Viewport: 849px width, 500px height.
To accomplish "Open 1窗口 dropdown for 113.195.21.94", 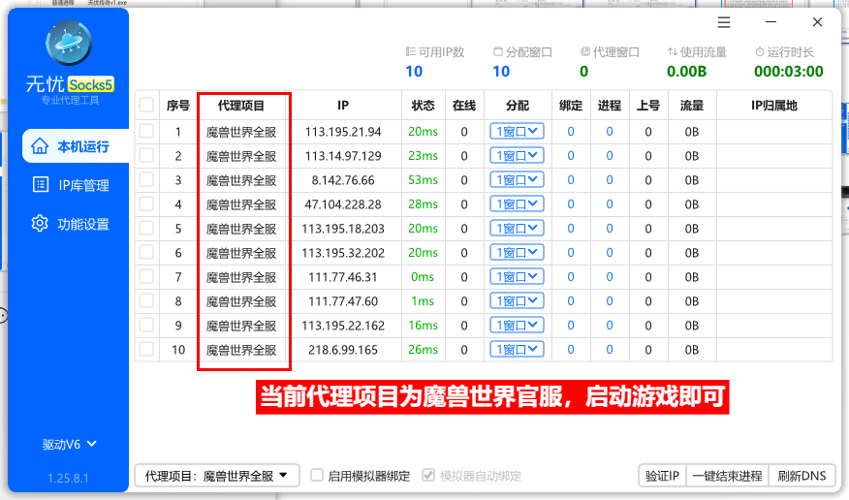I will click(518, 132).
